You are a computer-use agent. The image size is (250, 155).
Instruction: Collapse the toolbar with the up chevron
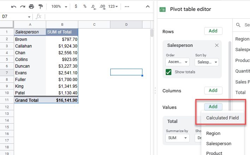(x=147, y=7)
